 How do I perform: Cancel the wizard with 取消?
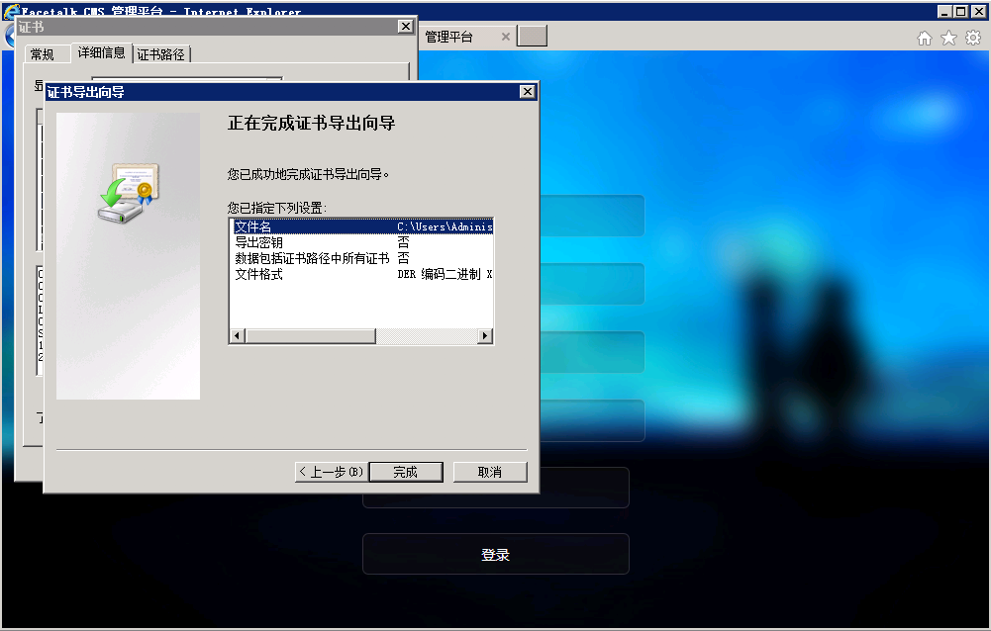(489, 473)
